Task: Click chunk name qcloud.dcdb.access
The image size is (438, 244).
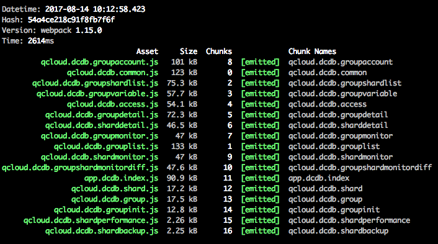Action: (x=328, y=104)
